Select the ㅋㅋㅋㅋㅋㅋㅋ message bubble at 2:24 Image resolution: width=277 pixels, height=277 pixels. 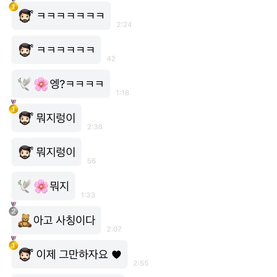pos(61,16)
